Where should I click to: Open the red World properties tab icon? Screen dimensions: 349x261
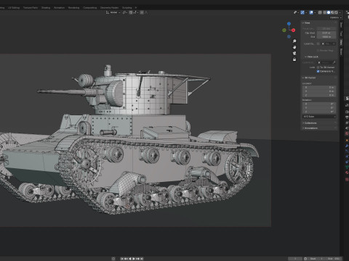(x=347, y=133)
